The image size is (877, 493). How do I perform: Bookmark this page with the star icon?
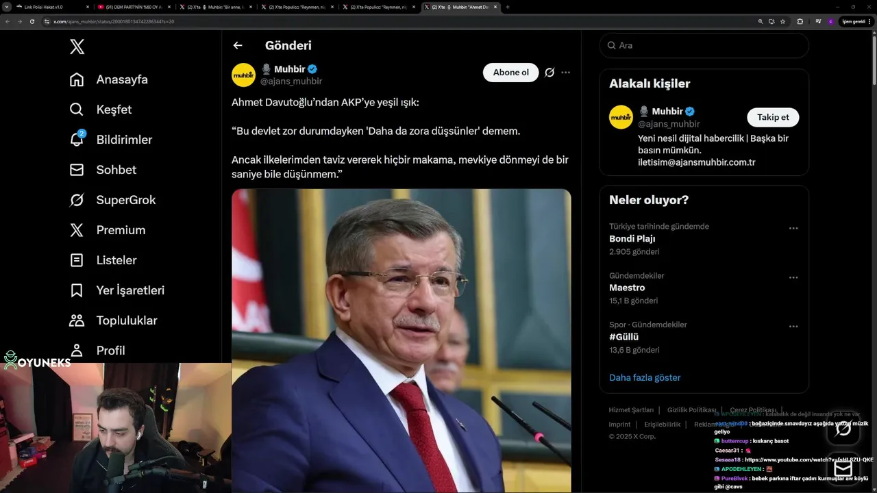[x=782, y=21]
